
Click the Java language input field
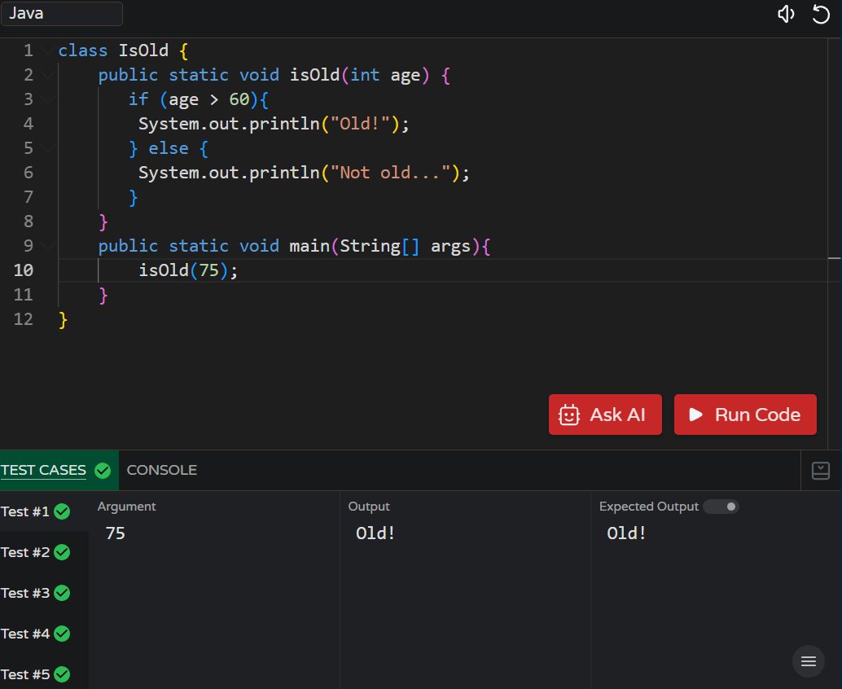point(62,13)
